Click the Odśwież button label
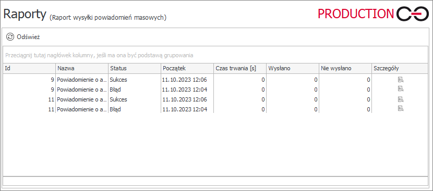433x191 pixels. coord(28,37)
